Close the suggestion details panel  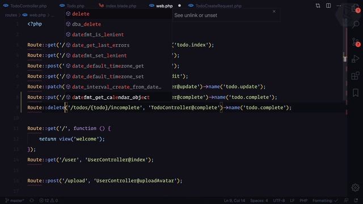click(274, 11)
